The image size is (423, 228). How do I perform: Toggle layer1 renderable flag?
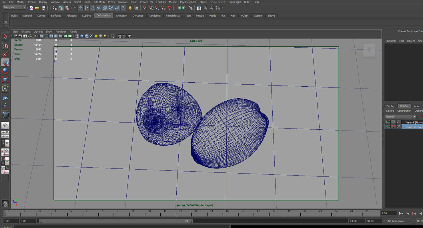(388, 122)
